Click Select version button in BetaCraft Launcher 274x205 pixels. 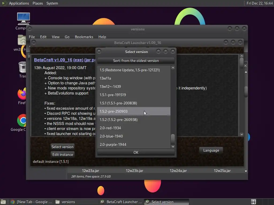coord(62,147)
